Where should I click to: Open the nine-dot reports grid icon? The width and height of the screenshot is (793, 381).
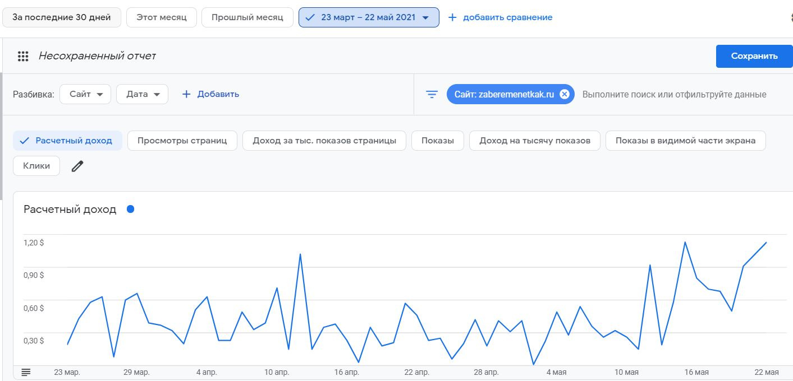(23, 56)
